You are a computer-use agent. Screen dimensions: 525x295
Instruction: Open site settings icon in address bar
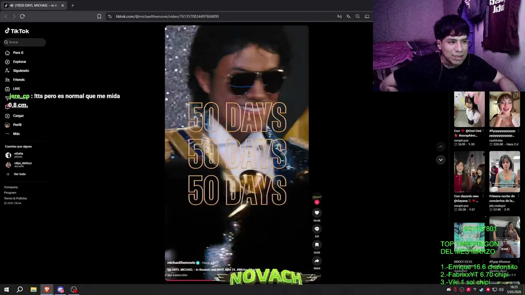110,16
